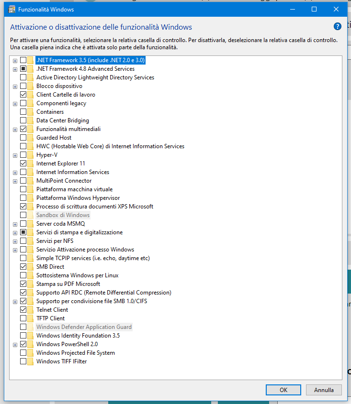
Task: Click folder icon beside Servizi per NFS
Action: point(31,241)
